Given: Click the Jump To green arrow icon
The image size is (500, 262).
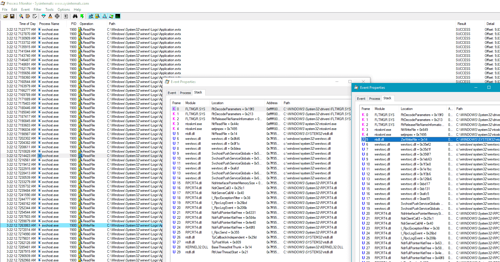Looking at the screenshot, I should pyautogui.click(x=82, y=16).
